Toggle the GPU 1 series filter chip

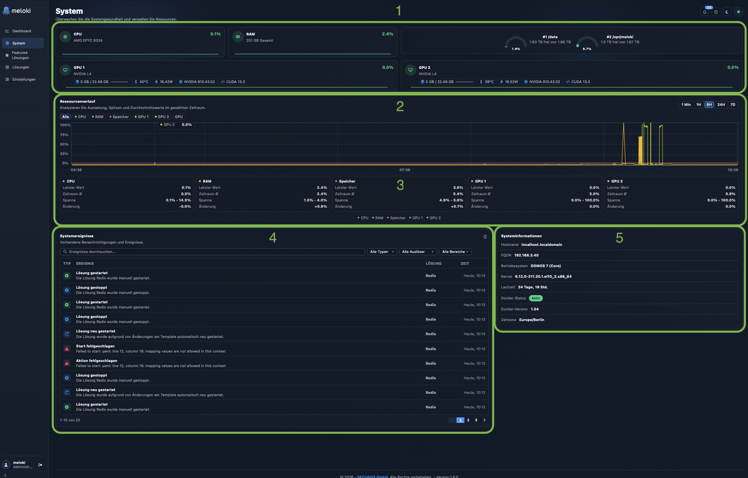pyautogui.click(x=142, y=117)
